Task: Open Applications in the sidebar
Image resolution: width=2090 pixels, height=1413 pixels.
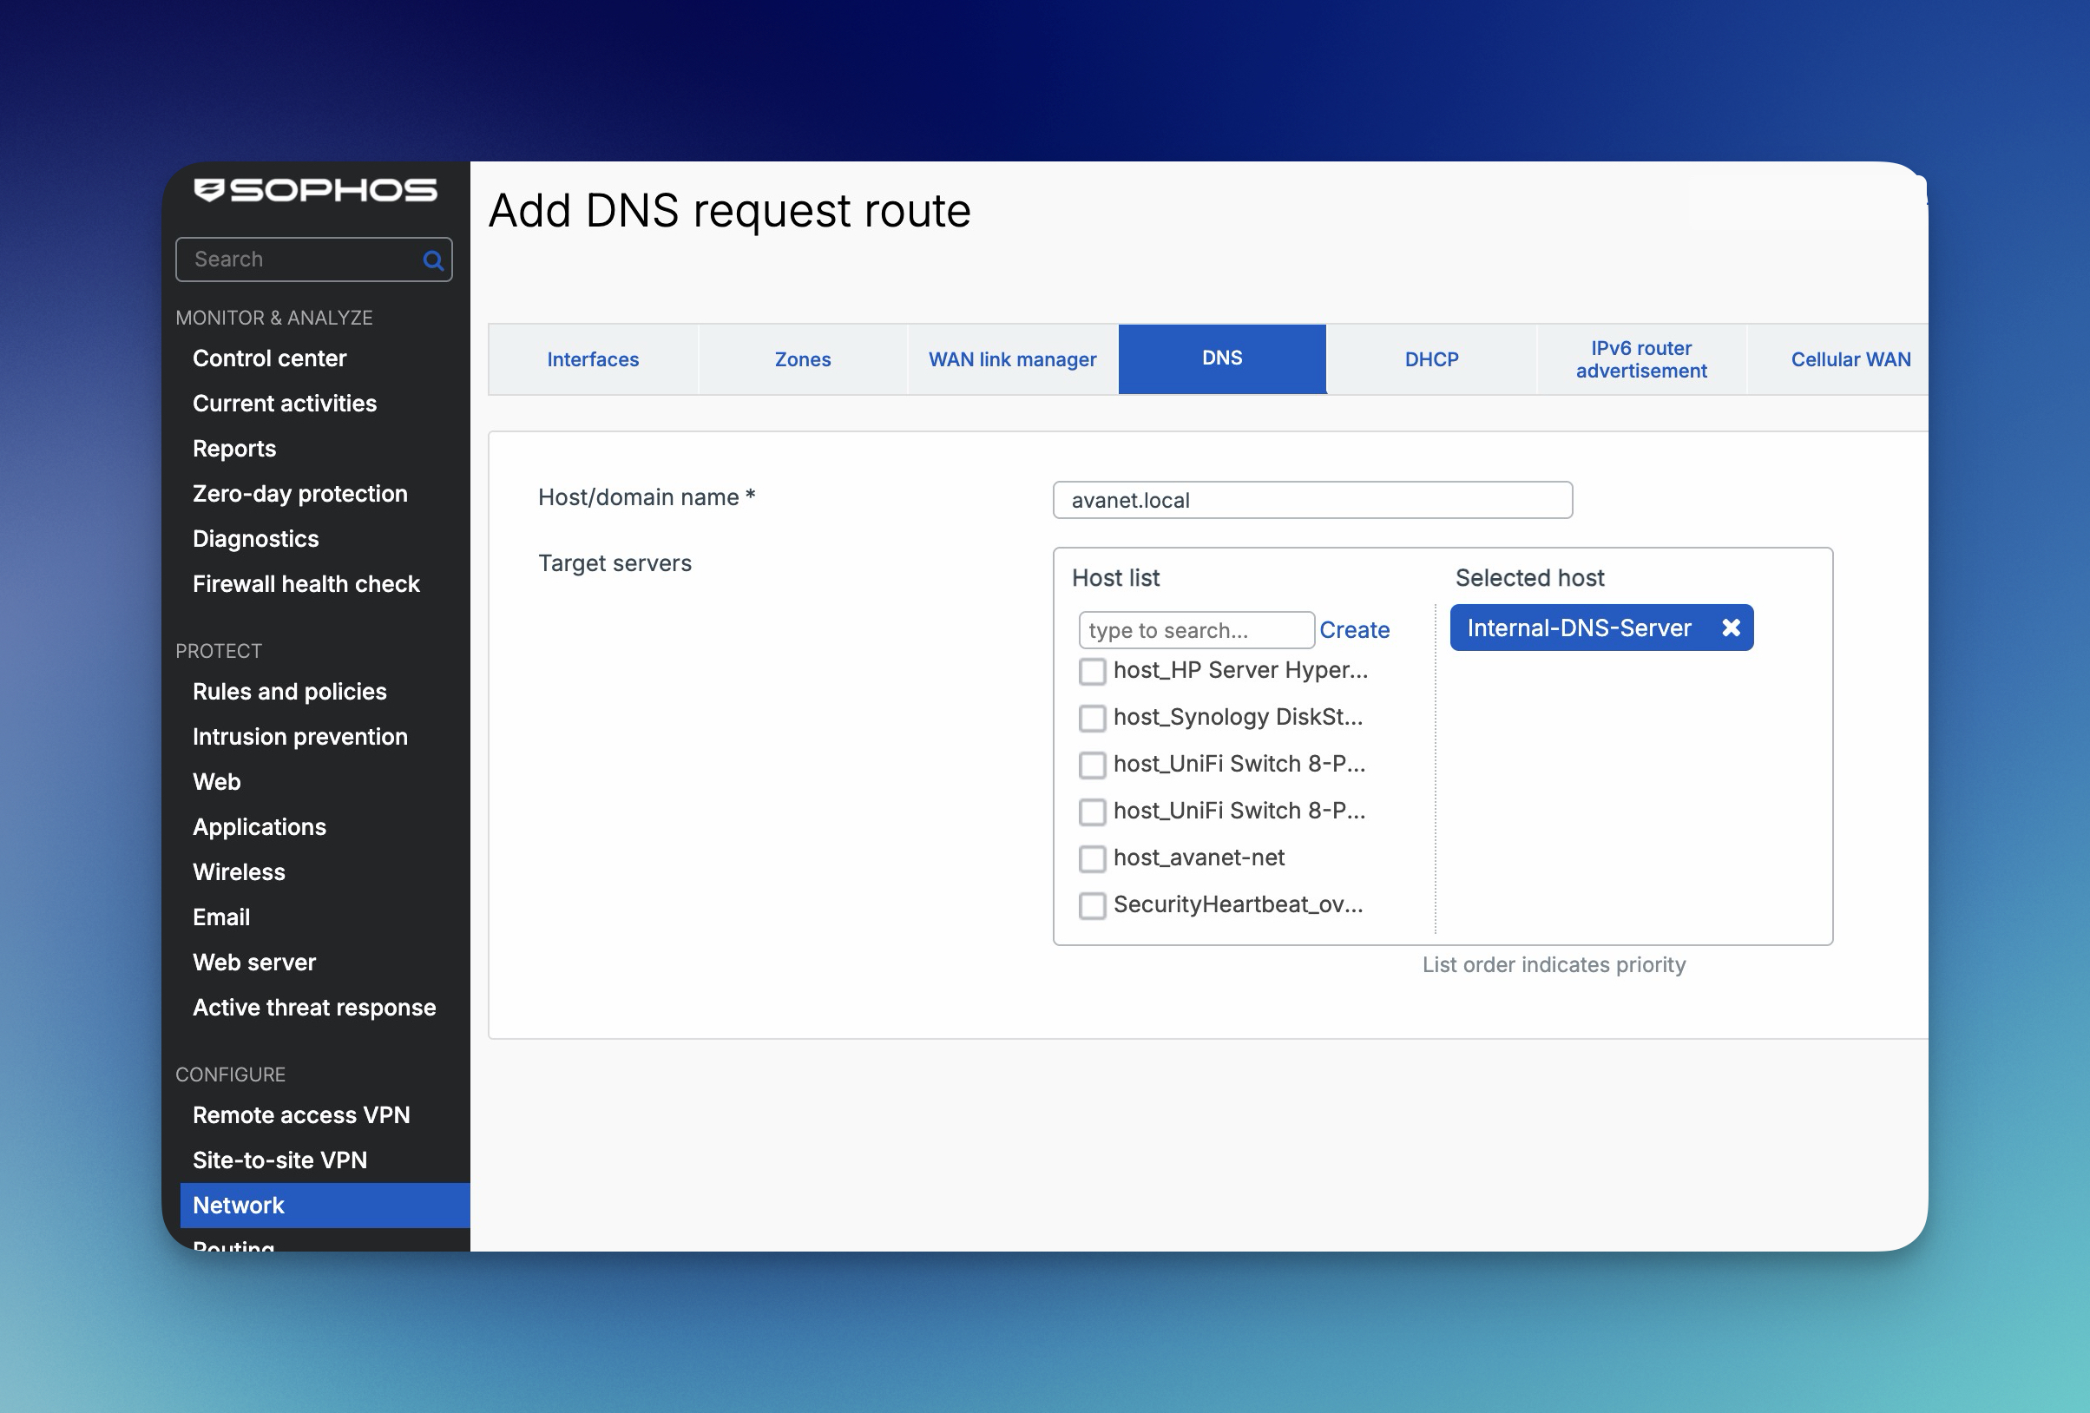Action: pyautogui.click(x=259, y=826)
